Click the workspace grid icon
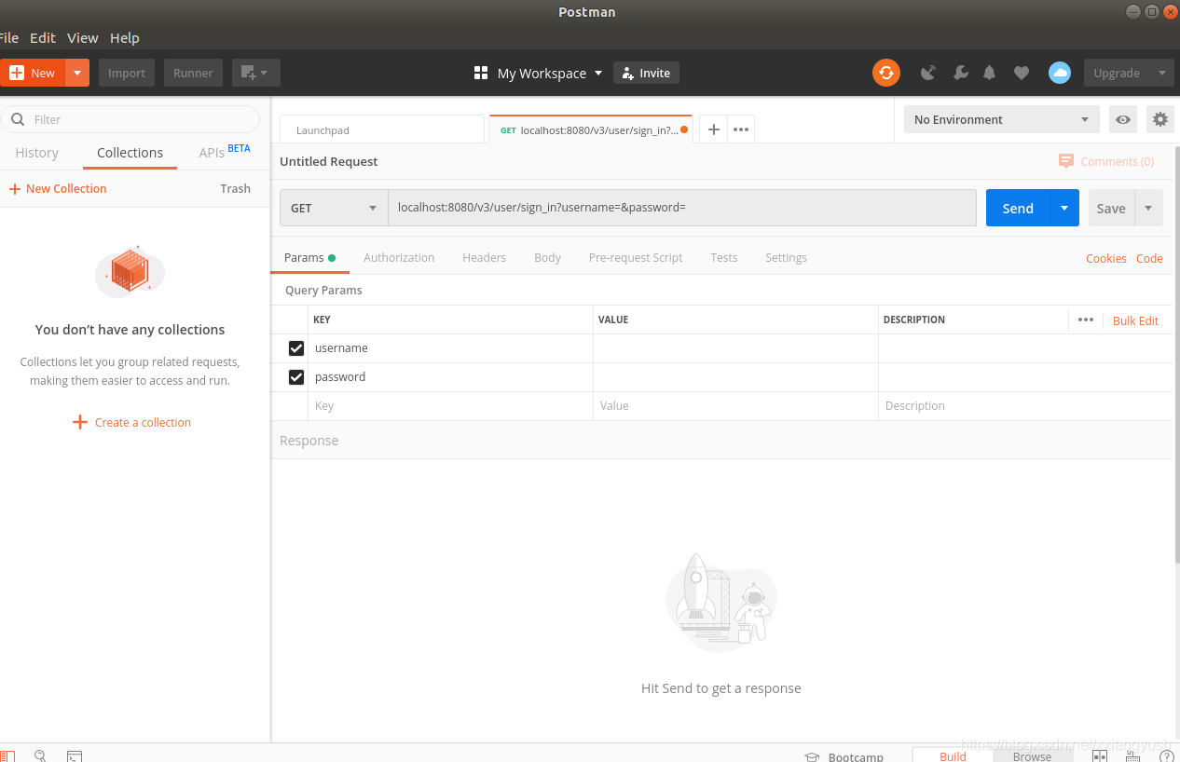The image size is (1180, 762). [x=481, y=73]
